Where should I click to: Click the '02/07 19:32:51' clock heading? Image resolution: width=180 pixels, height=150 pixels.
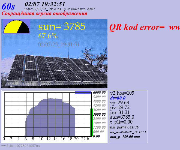(x=45, y=4)
